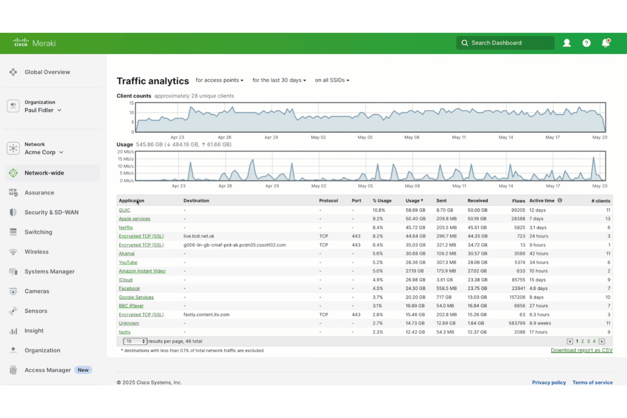
Task: Click the Cisco Meraki logo
Action: pyautogui.click(x=34, y=43)
